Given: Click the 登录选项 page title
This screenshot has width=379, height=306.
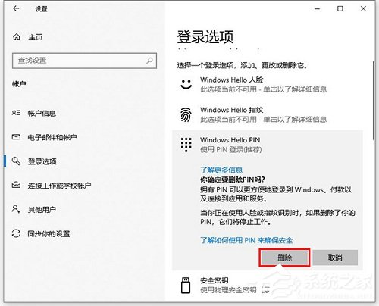Looking at the screenshot, I should pos(205,37).
